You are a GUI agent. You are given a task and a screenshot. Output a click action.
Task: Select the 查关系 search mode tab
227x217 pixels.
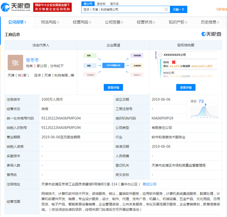114,3
